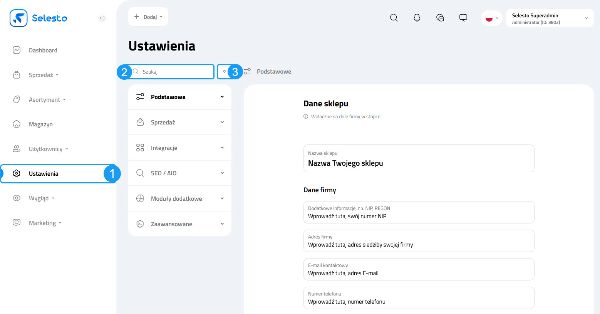This screenshot has width=600, height=314.
Task: Click the Selesto Superadmin account button
Action: pos(549,18)
